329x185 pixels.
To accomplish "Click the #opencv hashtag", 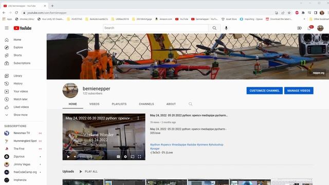I will [166, 145].
